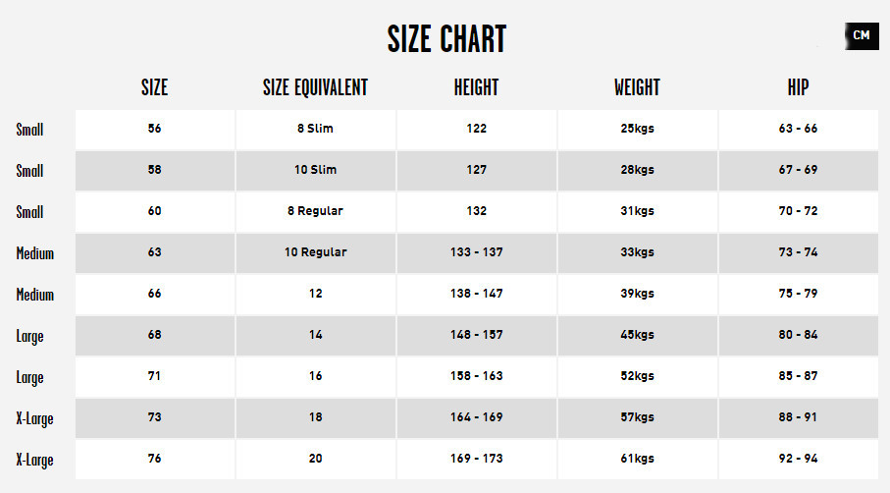The width and height of the screenshot is (890, 493).
Task: Select the Small label for size 58
Action: click(x=29, y=171)
